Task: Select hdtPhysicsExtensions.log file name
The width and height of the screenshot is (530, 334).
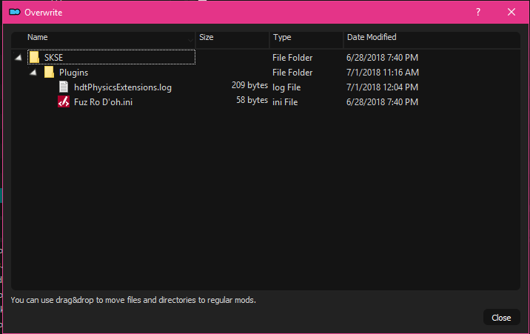Action: [123, 87]
